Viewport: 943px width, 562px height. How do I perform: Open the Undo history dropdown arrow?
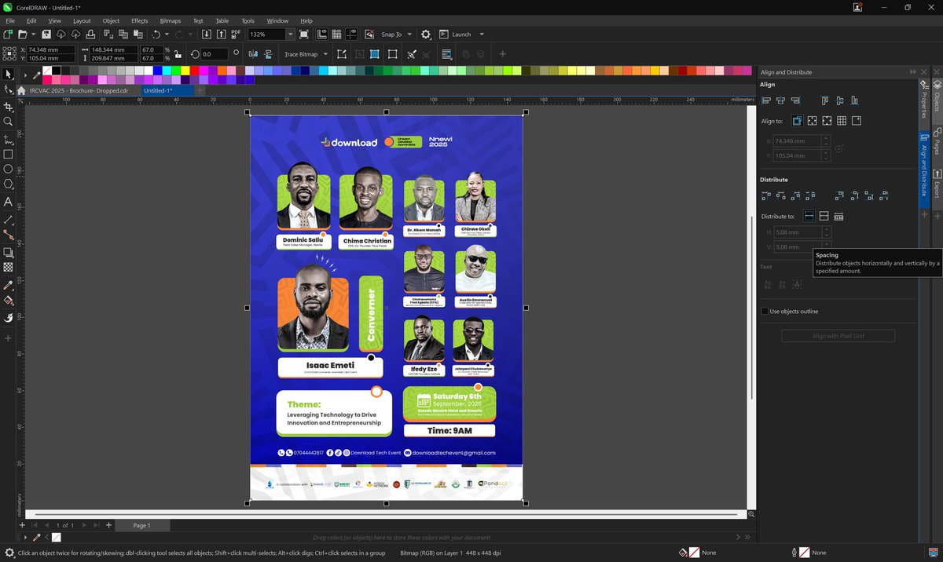165,35
